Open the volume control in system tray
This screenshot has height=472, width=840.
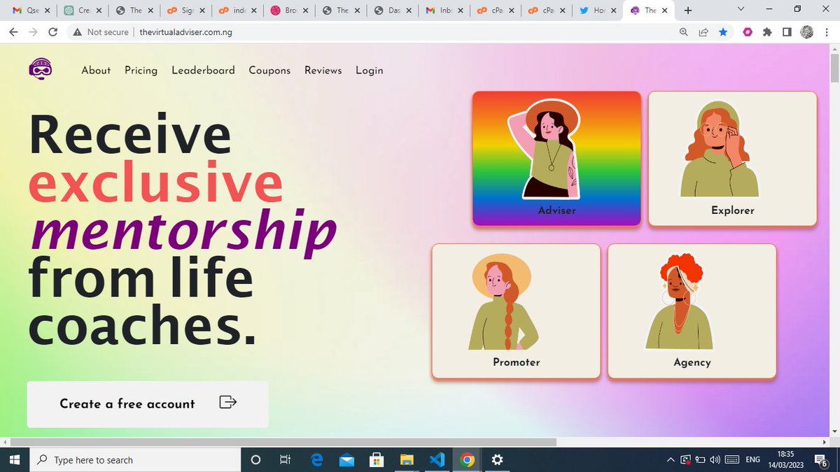715,460
